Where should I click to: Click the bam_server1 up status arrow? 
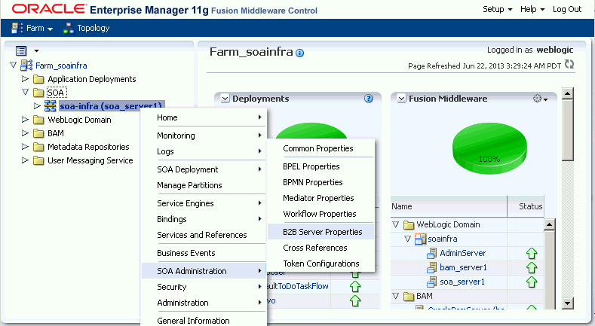[x=532, y=268]
